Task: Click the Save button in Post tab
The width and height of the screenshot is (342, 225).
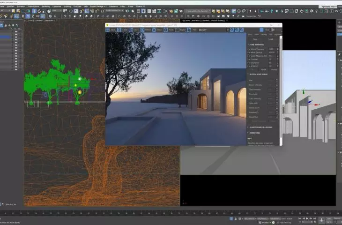Action: click(255, 39)
